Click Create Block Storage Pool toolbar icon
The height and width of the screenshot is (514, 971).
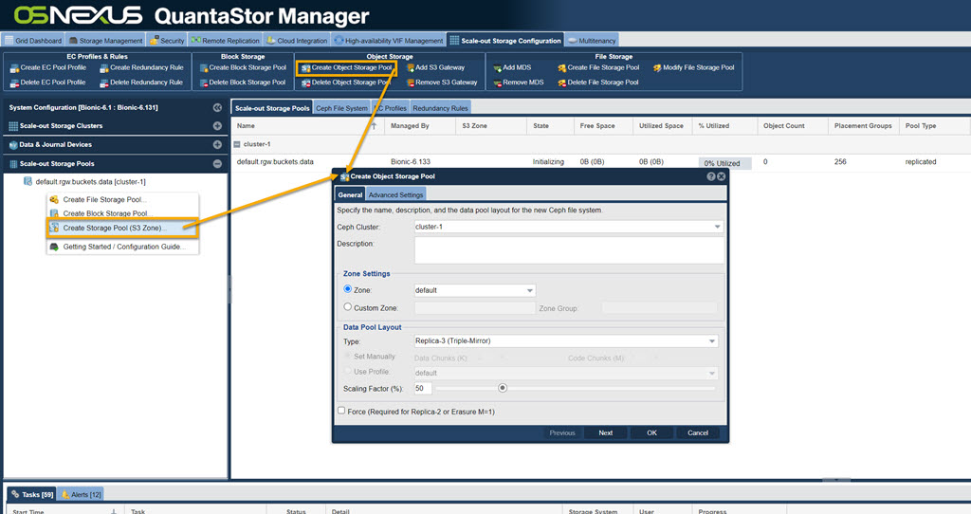204,68
